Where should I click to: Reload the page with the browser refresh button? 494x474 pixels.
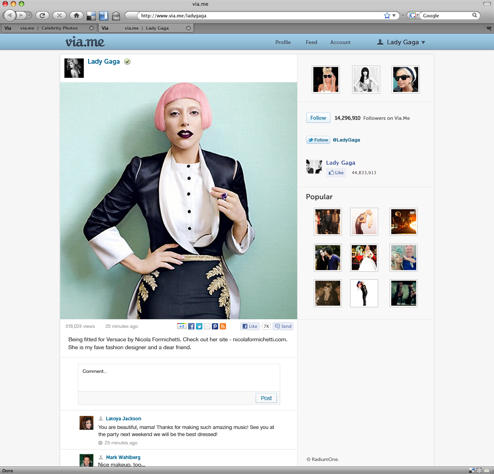pos(42,15)
